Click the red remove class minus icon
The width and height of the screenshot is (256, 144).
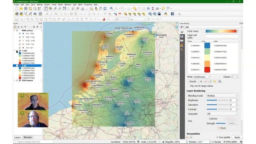(x=206, y=81)
